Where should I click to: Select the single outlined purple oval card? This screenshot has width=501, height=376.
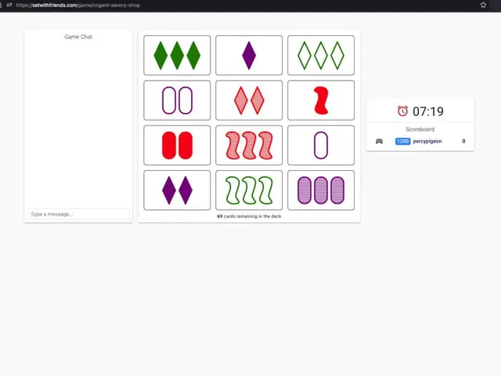click(x=321, y=145)
